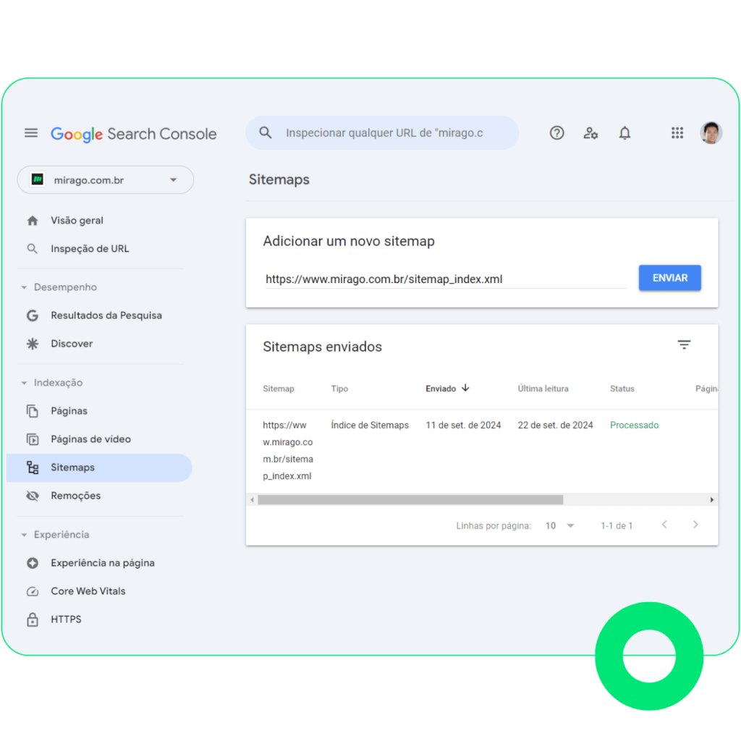Click the Core Web Vitals gauge icon
Viewport: 741px width, 741px height.
pos(32,591)
